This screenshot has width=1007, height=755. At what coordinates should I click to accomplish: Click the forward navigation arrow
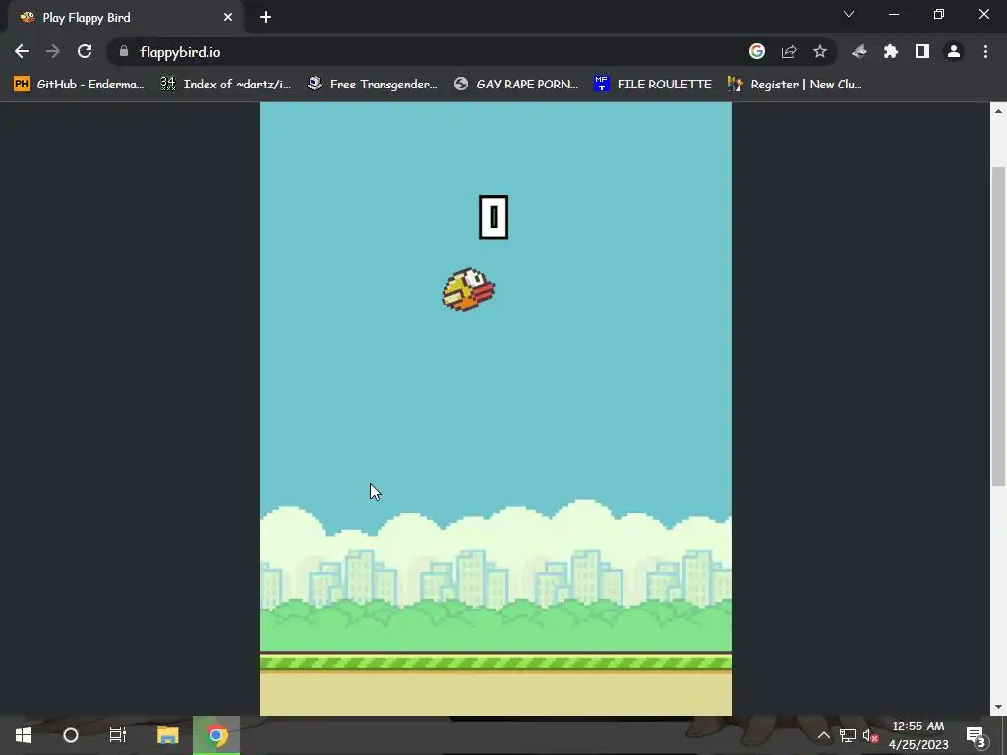coord(53,51)
